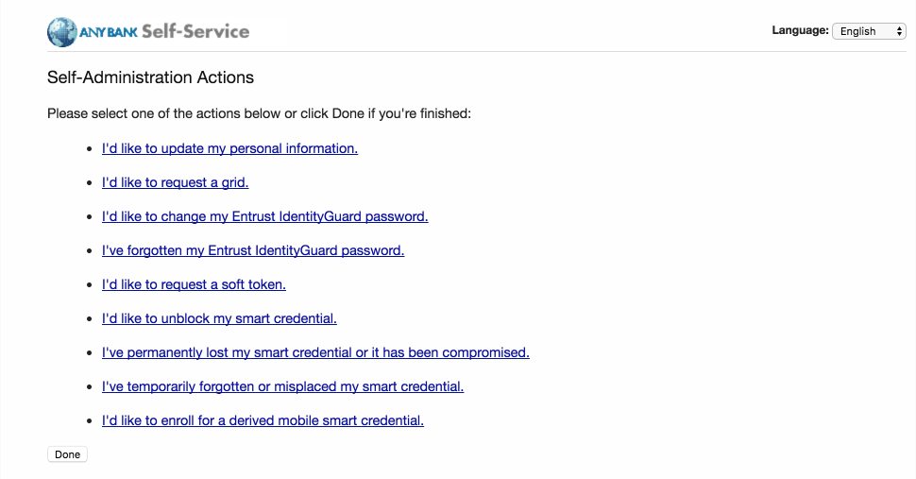This screenshot has height=479, width=916.
Task: Click the Language label text
Action: pos(800,30)
